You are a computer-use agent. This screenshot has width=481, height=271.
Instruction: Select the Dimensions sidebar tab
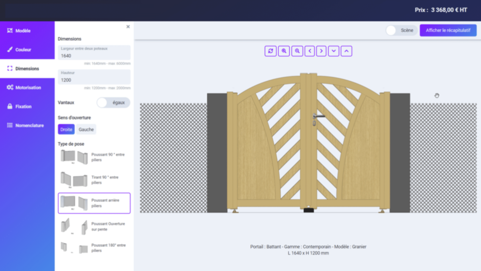pos(27,69)
